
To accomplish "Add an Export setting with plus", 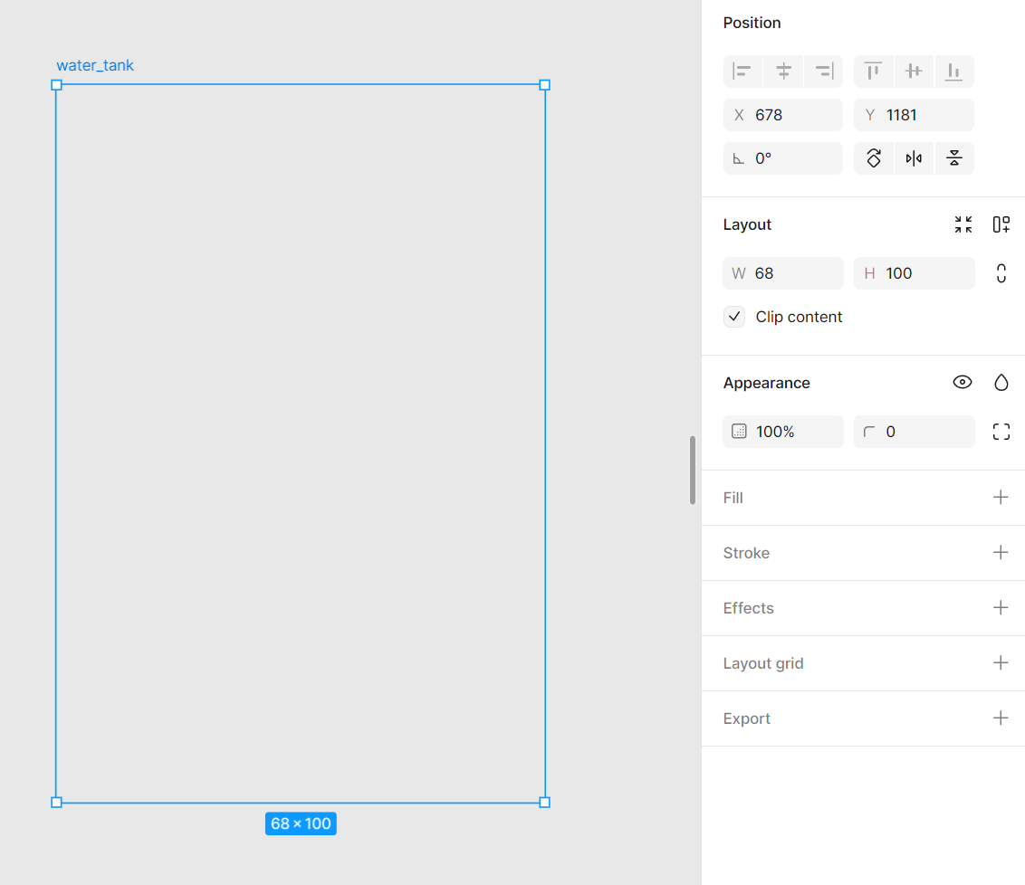I will (x=1001, y=718).
